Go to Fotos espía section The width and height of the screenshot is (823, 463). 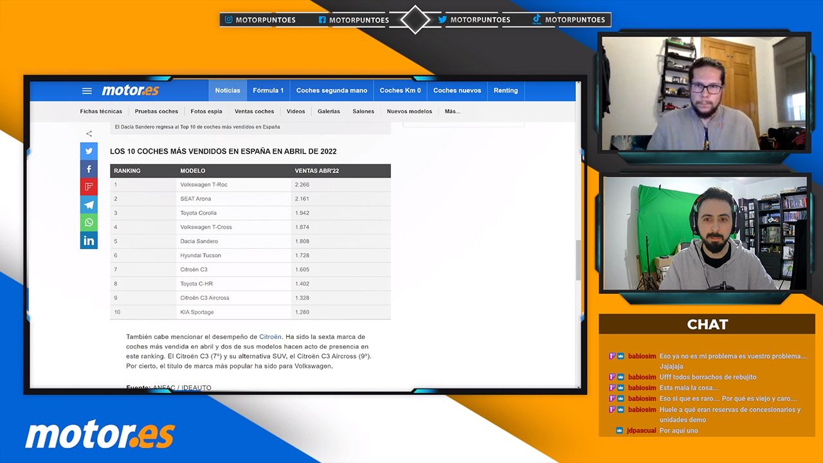pos(206,111)
